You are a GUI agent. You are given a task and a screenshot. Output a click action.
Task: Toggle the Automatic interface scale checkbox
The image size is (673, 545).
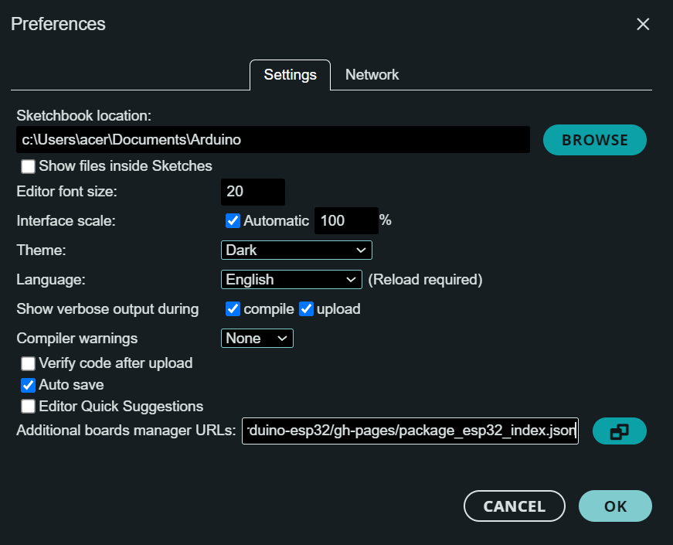[x=233, y=220]
